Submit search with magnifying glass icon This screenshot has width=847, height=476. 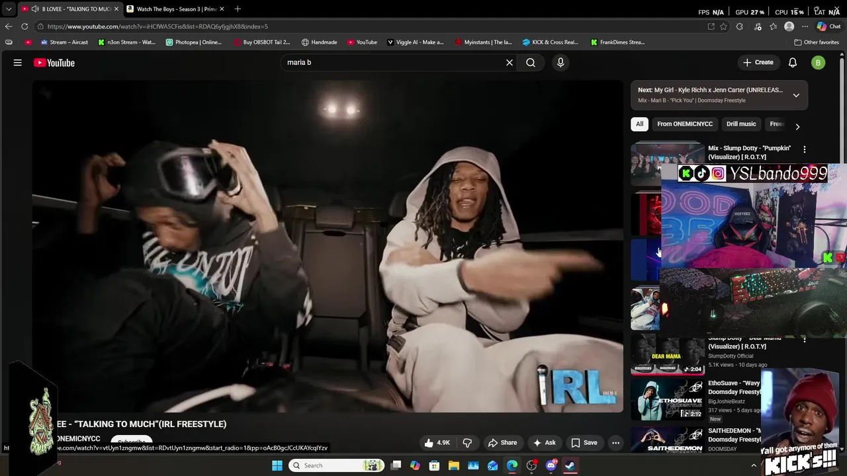(531, 62)
